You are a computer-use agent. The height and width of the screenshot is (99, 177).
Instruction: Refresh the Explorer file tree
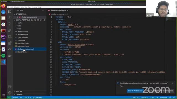coord(41,20)
